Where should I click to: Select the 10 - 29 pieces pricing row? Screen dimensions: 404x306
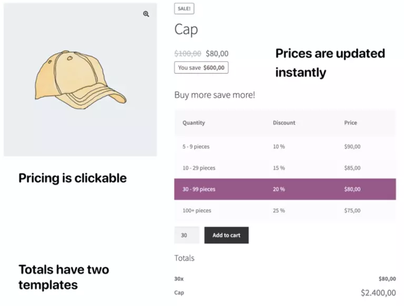pyautogui.click(x=285, y=168)
